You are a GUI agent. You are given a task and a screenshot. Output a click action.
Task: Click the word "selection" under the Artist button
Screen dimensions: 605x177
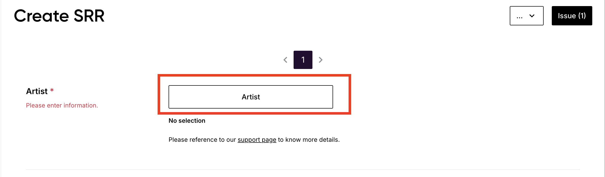pyautogui.click(x=192, y=121)
